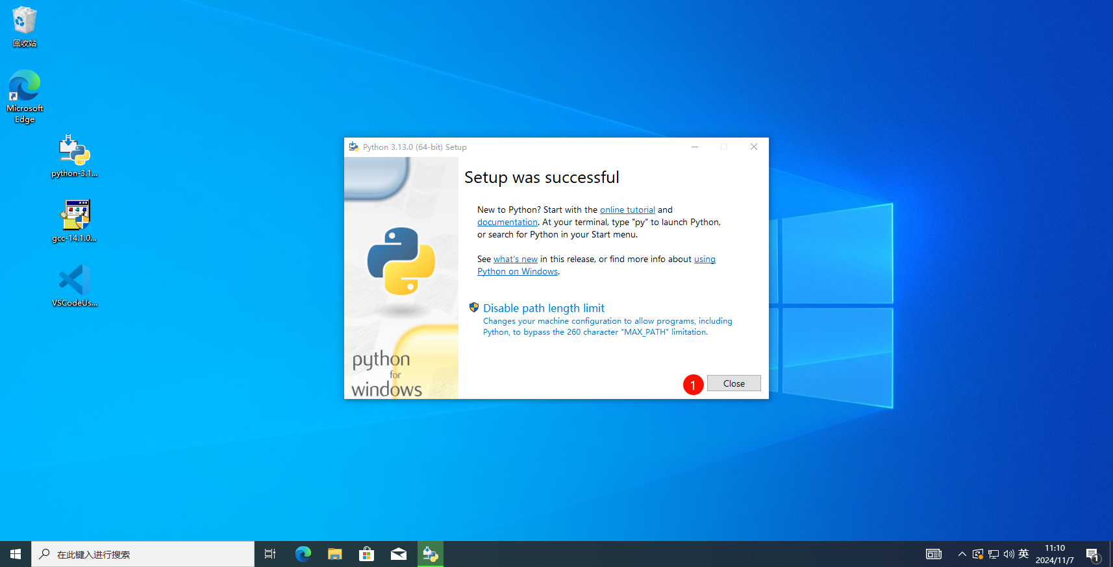Viewport: 1113px width, 567px height.
Task: Open the Recycle Bin desktop icon
Action: [25, 26]
